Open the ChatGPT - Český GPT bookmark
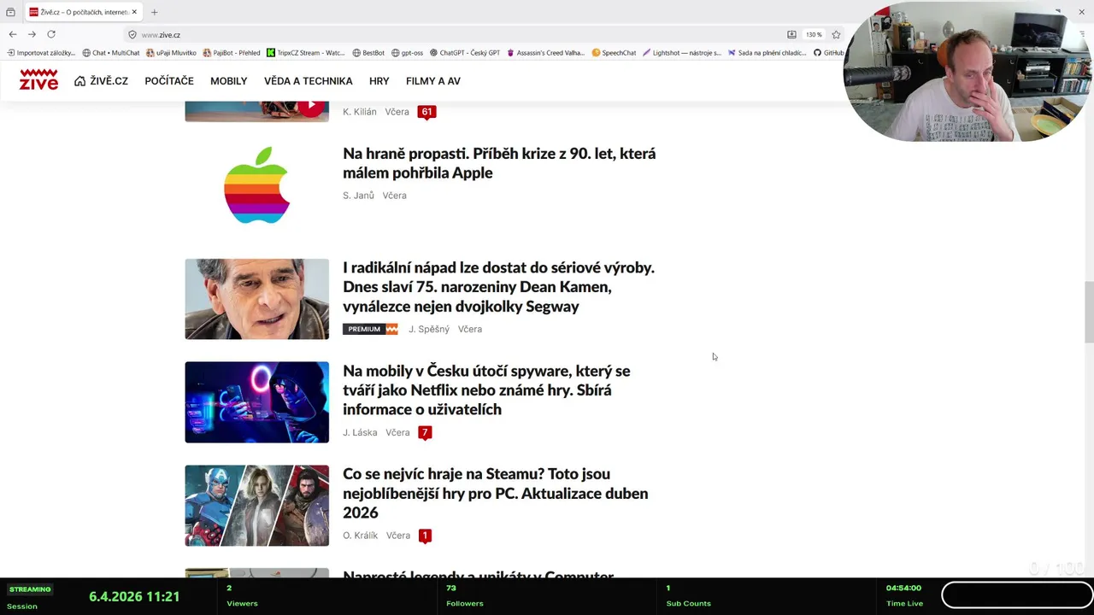The width and height of the screenshot is (1094, 615). click(x=465, y=53)
